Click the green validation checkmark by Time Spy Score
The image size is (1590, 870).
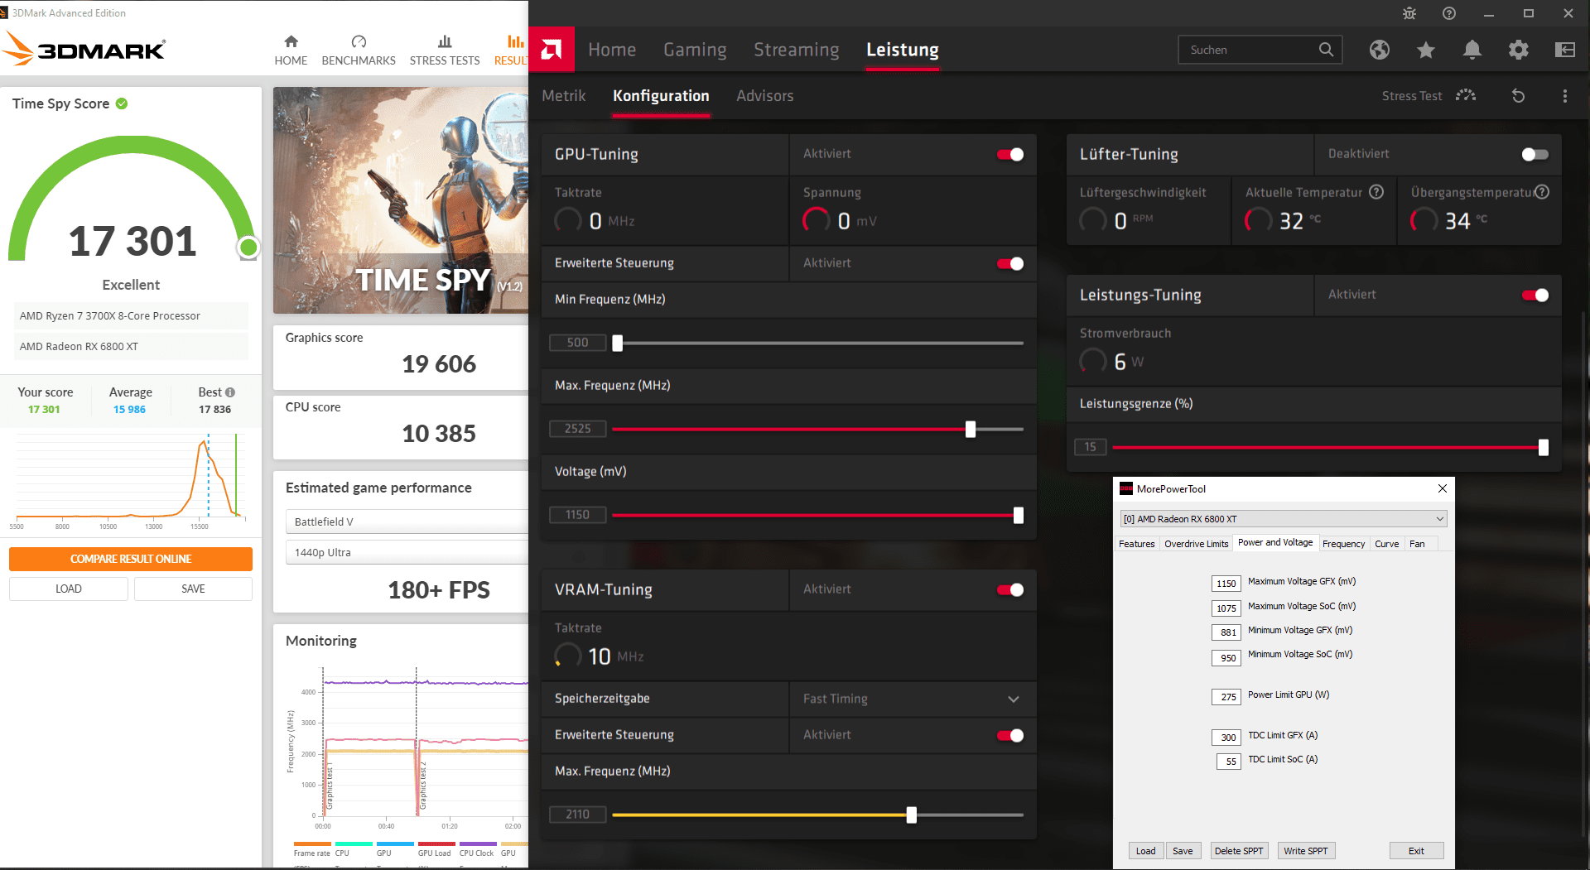122,103
